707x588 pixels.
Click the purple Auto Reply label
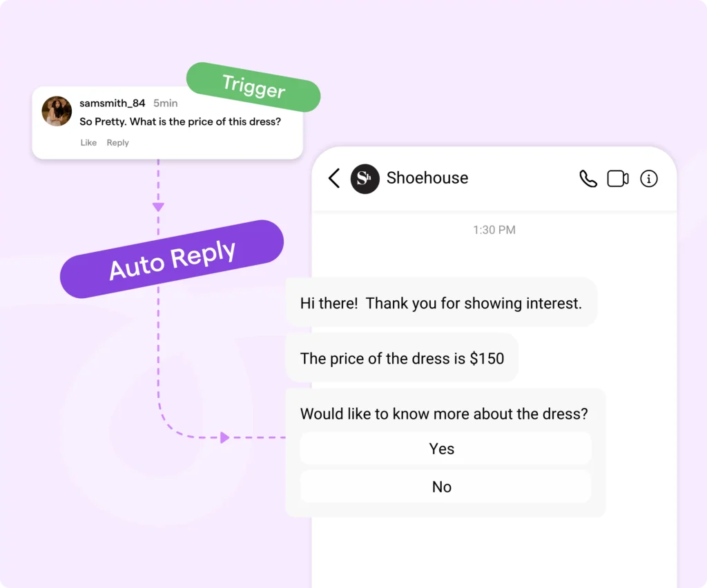172,259
